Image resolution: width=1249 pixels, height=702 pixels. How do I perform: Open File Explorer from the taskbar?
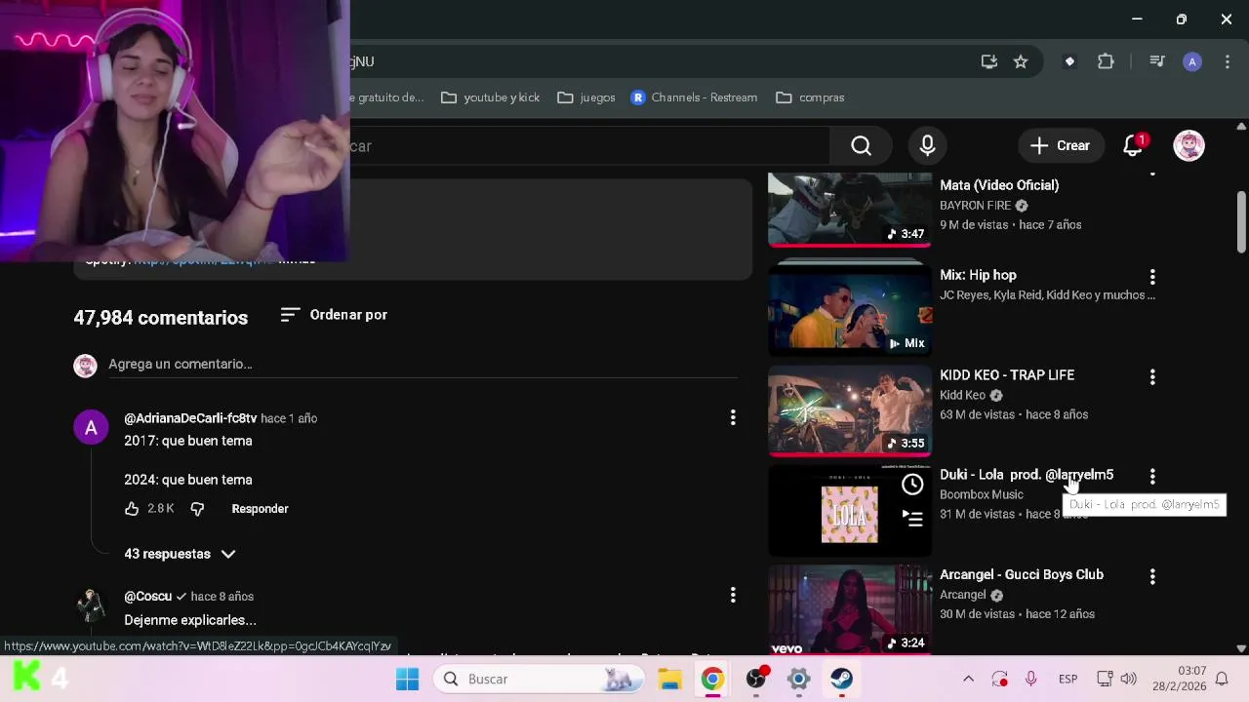tap(669, 679)
